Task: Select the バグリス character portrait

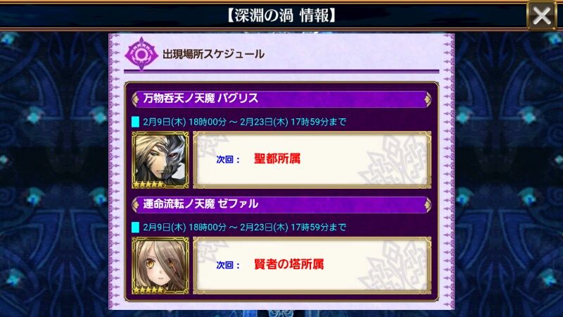Action: click(160, 160)
